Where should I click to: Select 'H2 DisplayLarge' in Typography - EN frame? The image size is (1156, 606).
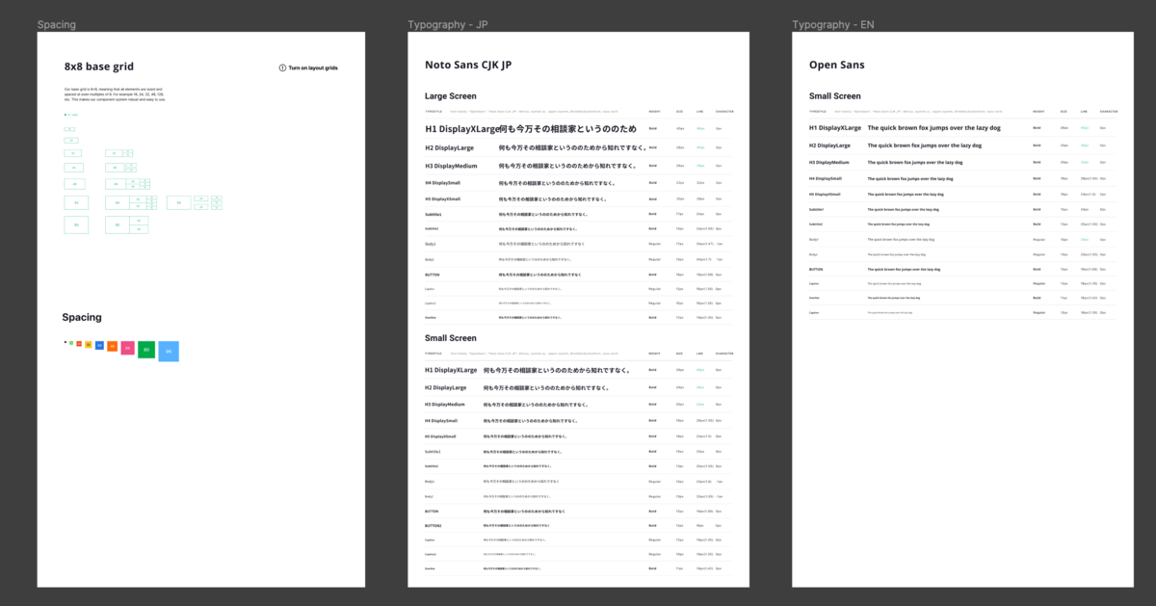coord(829,145)
